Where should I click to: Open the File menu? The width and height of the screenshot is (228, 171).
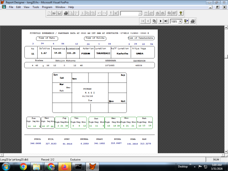pos(11,7)
